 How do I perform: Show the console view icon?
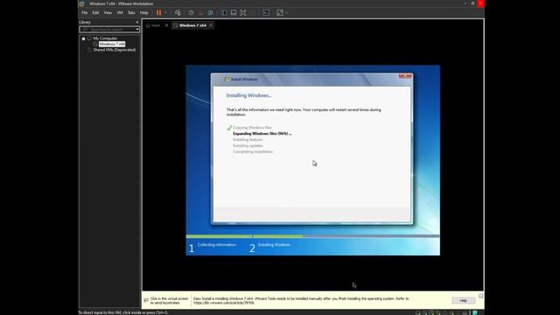[x=266, y=12]
